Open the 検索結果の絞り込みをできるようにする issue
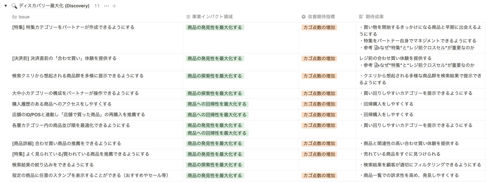Screen dimensions: 486x182 [53, 165]
